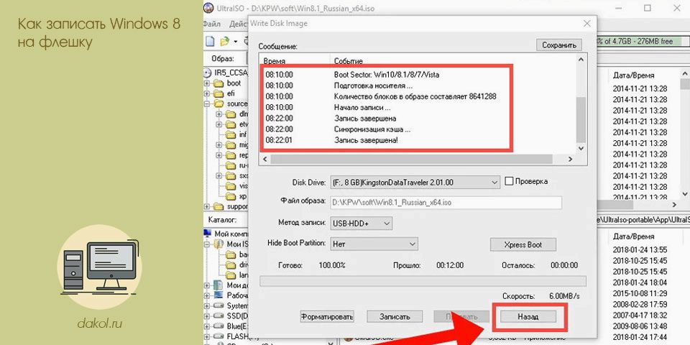
Task: Collapse the sources folder node
Action: click(x=207, y=104)
